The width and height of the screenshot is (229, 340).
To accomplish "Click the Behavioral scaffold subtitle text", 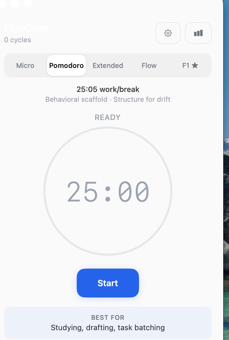I will (108, 99).
